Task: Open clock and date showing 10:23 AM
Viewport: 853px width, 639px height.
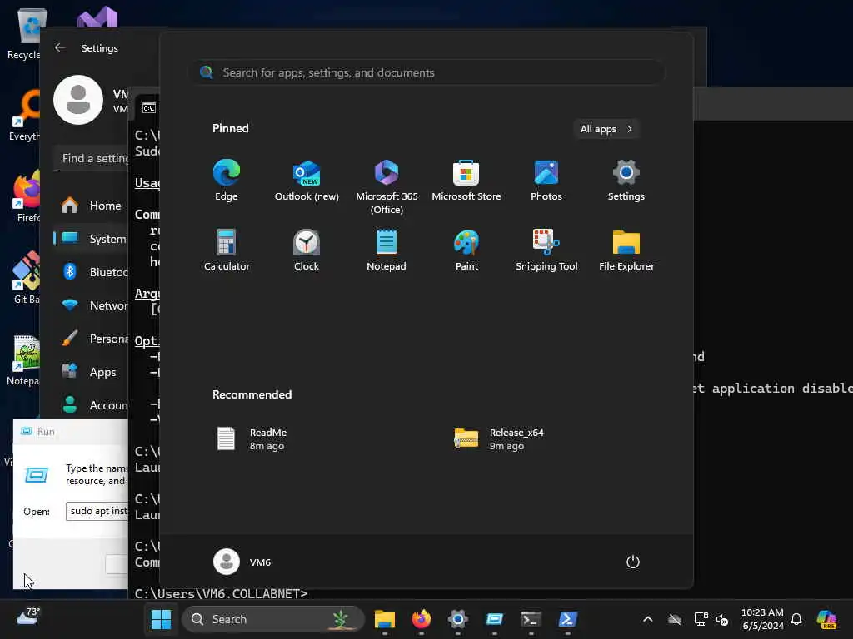Action: 762,619
